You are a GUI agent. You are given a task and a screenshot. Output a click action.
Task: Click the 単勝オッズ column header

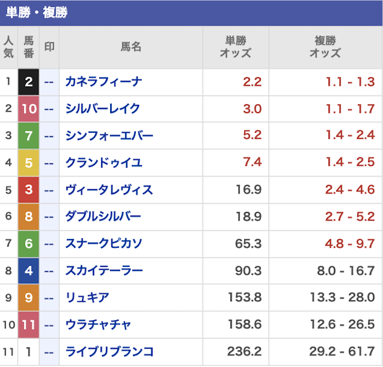coord(236,47)
